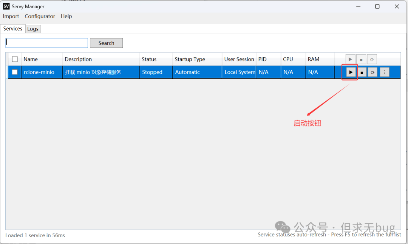Screen dimensions: 408x244
Task: Restart the rclone-minio service
Action: pos(372,72)
